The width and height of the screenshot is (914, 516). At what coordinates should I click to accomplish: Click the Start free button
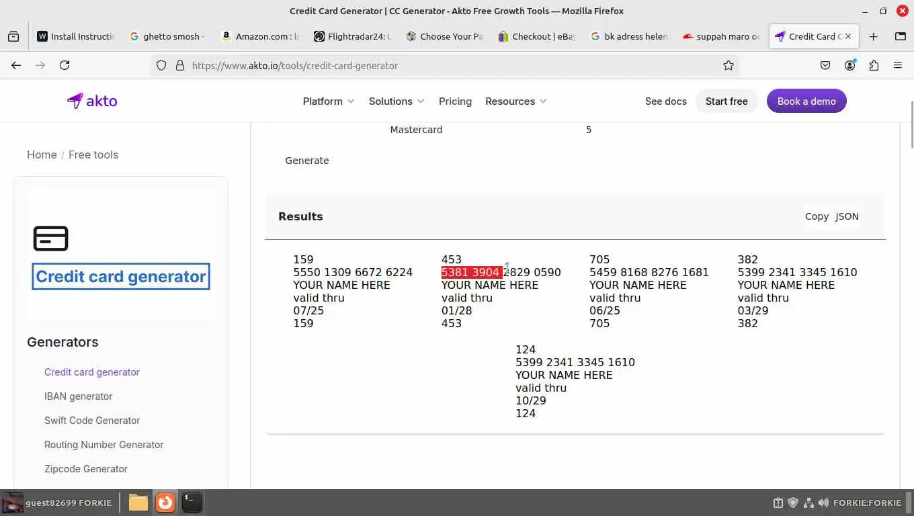726,101
